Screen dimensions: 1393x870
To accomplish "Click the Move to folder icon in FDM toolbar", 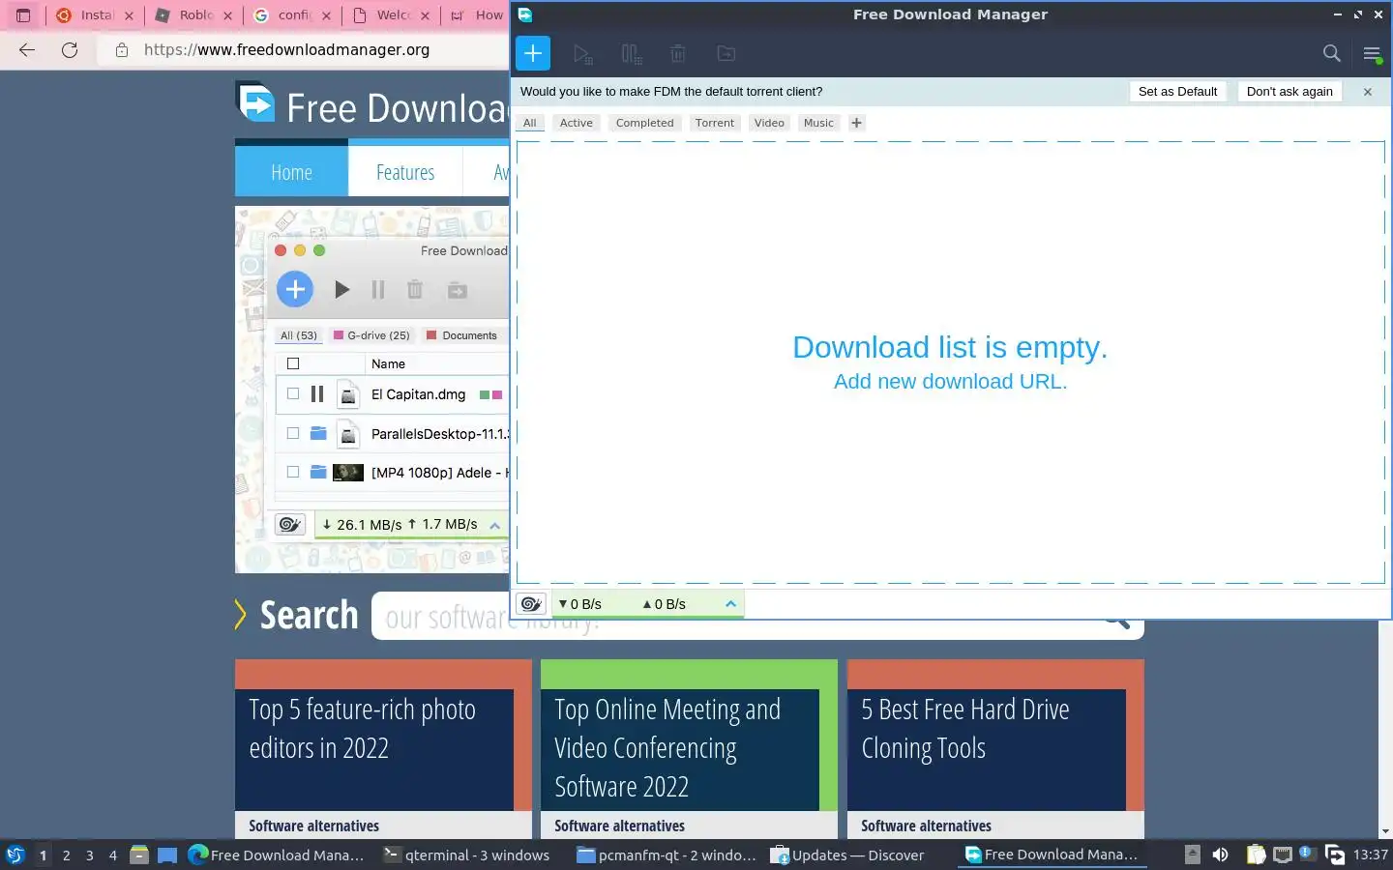I will pyautogui.click(x=726, y=54).
